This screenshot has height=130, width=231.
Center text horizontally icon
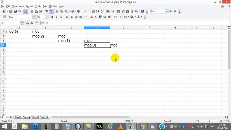tap(71, 17)
